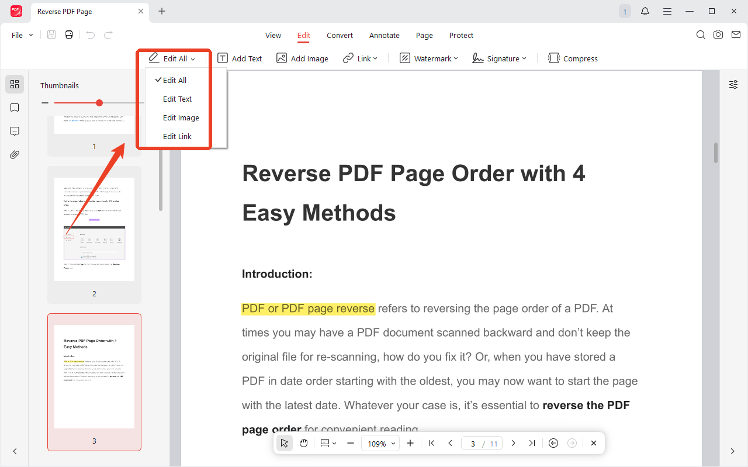Click the thumbnail size slider handle
Image resolution: width=748 pixels, height=467 pixels.
pyautogui.click(x=99, y=103)
